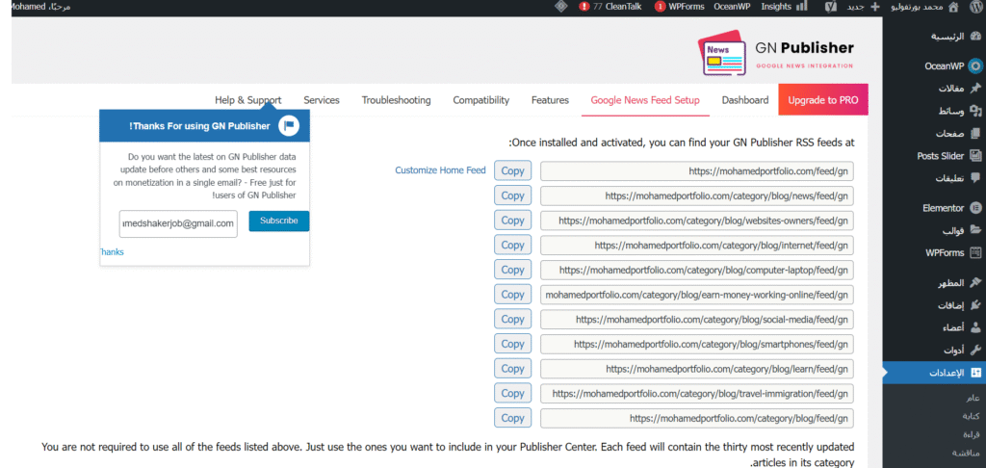Copy the main /feed/gn URL
986x468 pixels.
click(512, 170)
